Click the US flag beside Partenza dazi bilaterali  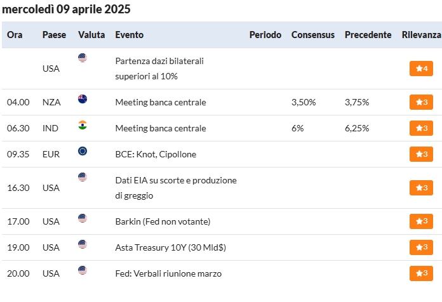click(83, 58)
